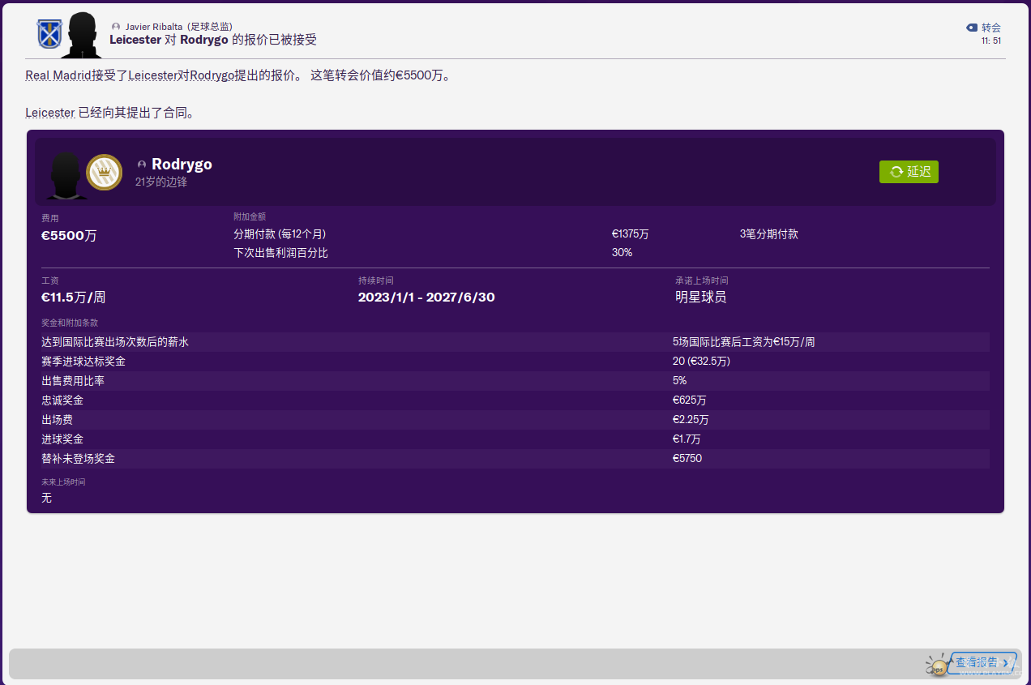Select the 忠诚奖金 row label
Image resolution: width=1031 pixels, height=685 pixels.
[62, 400]
